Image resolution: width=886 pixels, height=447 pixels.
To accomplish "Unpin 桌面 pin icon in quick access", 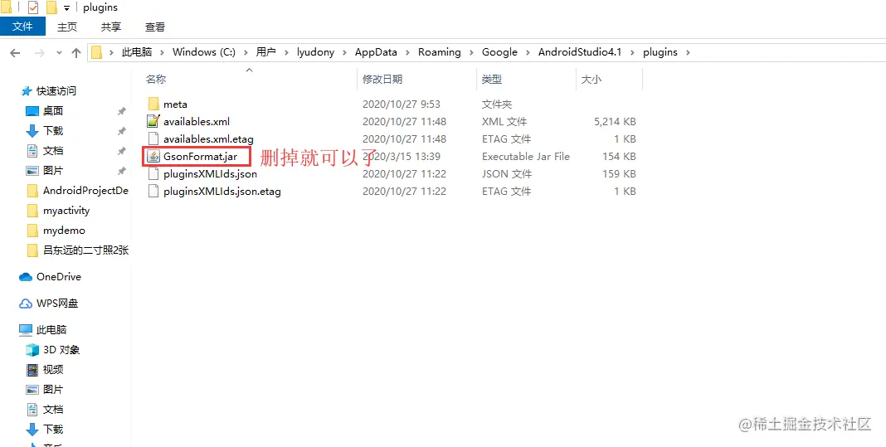I will (x=121, y=111).
